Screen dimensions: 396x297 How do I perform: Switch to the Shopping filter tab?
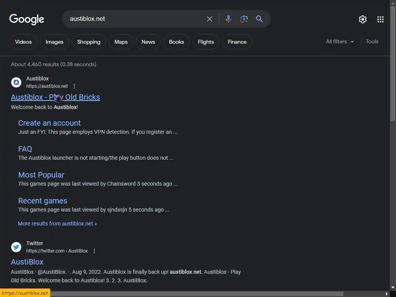point(89,42)
